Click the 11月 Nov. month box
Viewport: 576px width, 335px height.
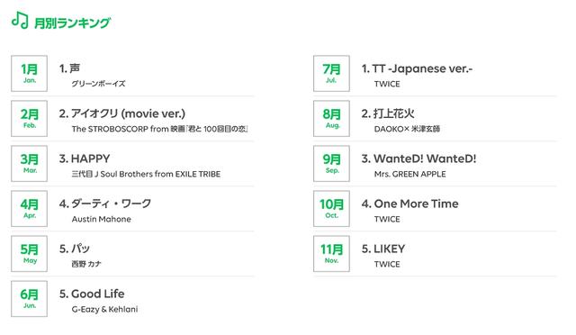tap(331, 254)
